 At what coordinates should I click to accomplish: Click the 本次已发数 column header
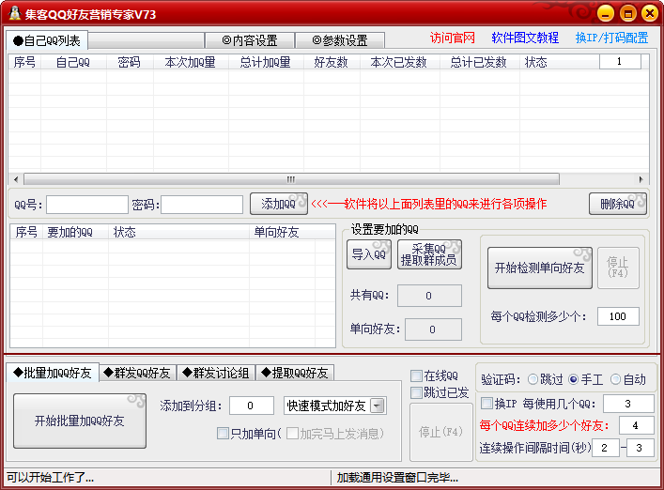(399, 62)
